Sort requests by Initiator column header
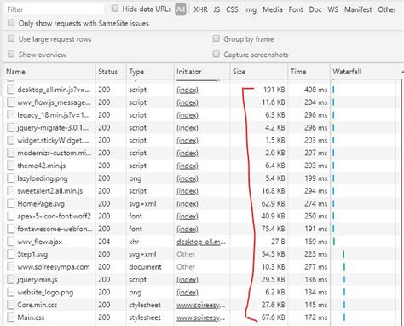Image resolution: width=404 pixels, height=326 pixels. [202, 72]
